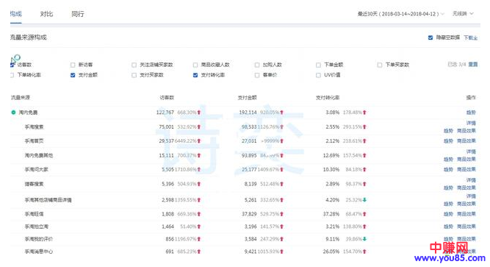The height and width of the screenshot is (267, 490).
Task: Open the 最近30天 date range dropdown
Action: pos(400,14)
